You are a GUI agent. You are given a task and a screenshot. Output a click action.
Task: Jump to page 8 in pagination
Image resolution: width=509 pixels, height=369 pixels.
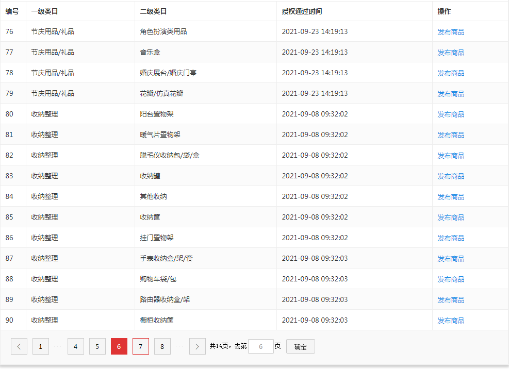162,346
